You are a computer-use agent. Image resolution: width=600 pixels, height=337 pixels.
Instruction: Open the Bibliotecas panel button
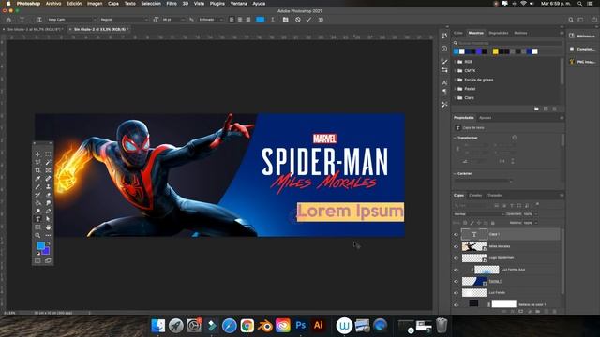582,36
